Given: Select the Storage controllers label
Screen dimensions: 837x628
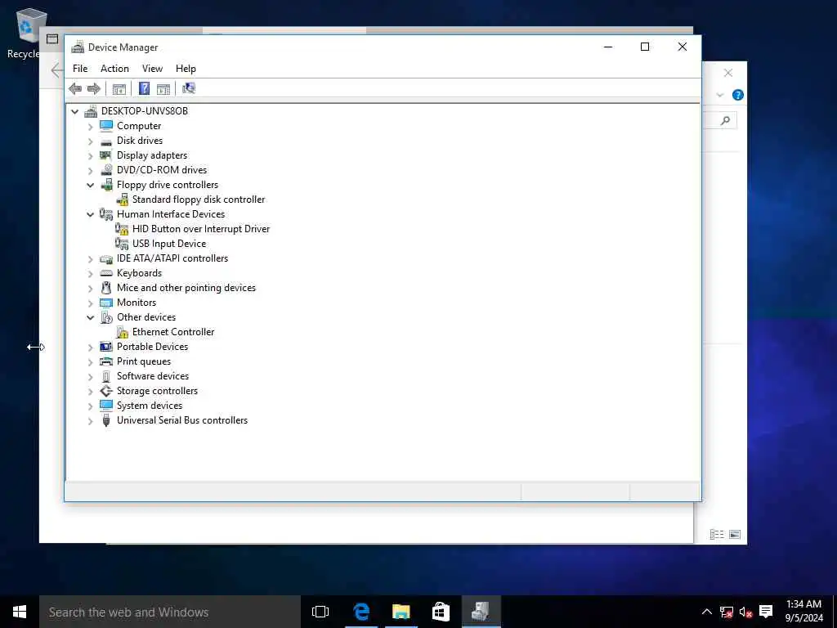Looking at the screenshot, I should (x=158, y=391).
